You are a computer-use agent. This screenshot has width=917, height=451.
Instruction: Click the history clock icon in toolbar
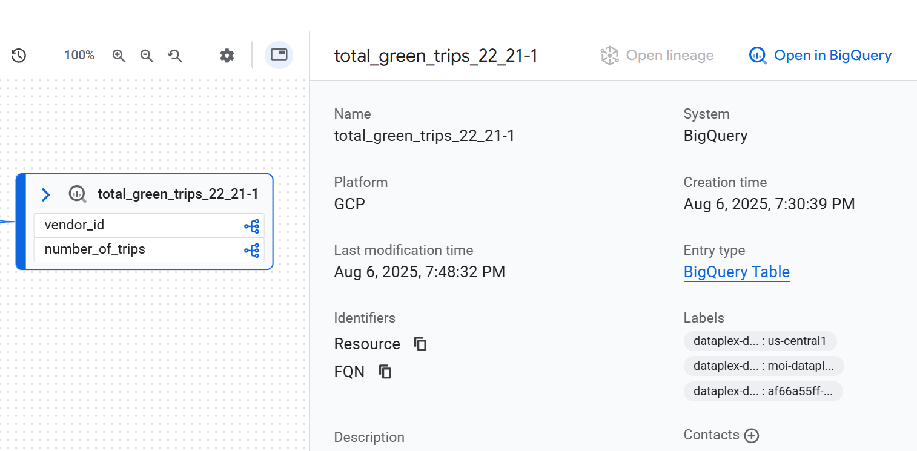(x=19, y=56)
